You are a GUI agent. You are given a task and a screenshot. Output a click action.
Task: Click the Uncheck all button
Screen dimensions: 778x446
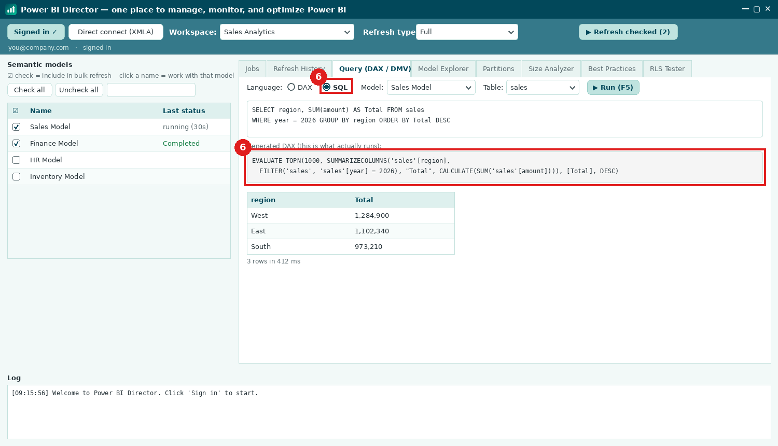point(79,90)
